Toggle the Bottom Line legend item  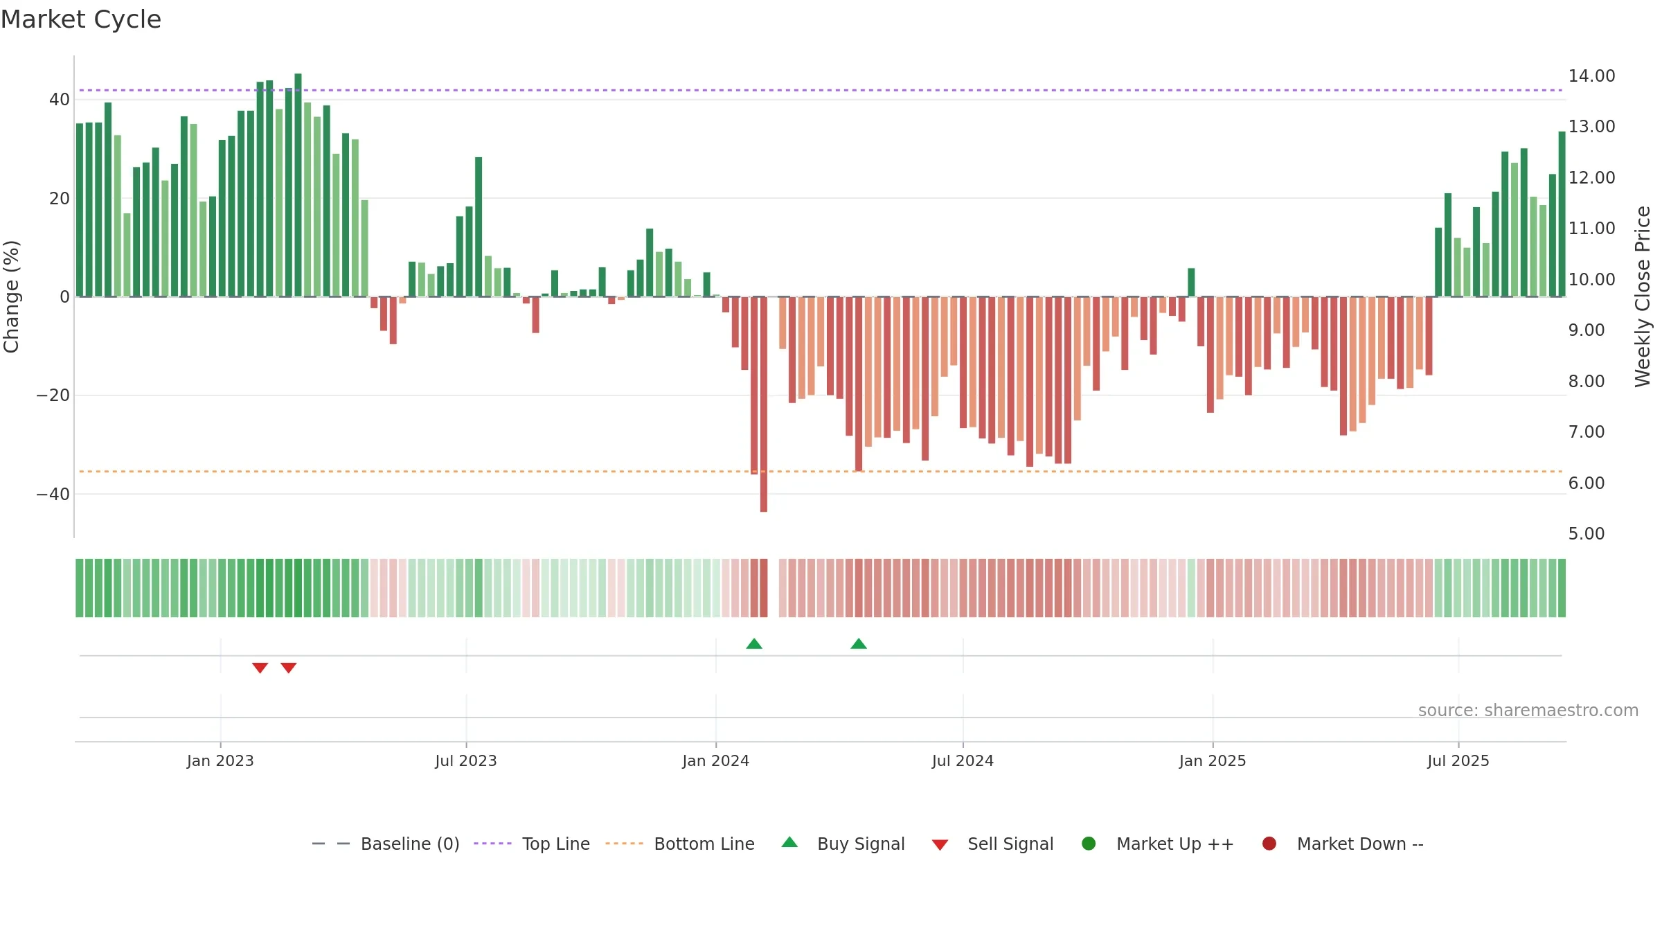679,844
